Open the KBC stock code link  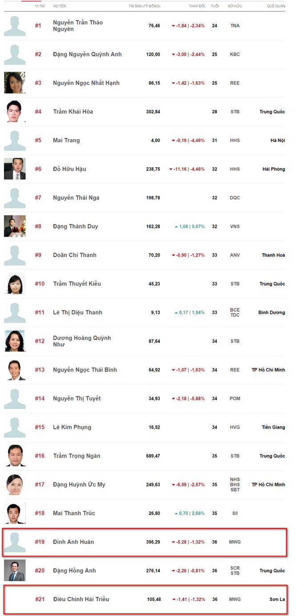pos(235,54)
